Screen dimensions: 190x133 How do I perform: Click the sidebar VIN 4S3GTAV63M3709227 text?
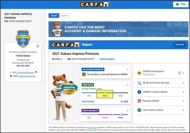coord(18,21)
